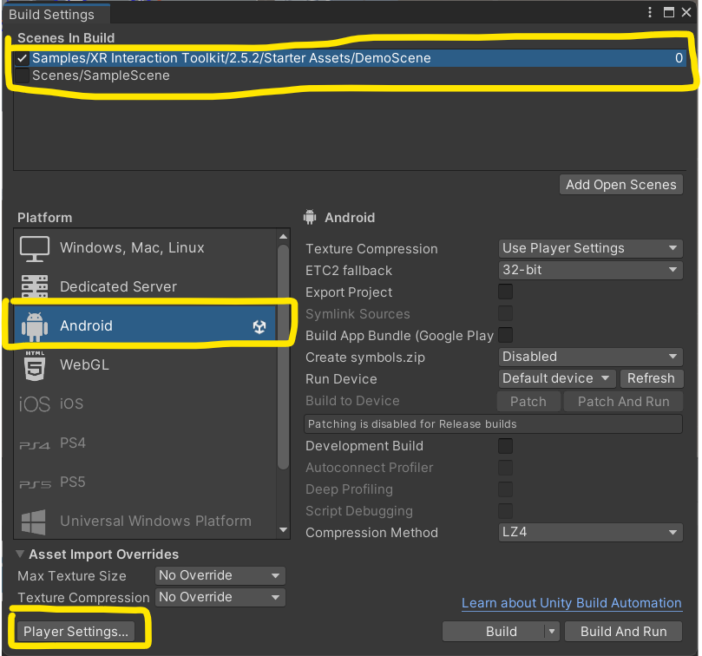The height and width of the screenshot is (656, 702).
Task: Enable the Scenes/SampleScene checkbox
Action: 22,75
